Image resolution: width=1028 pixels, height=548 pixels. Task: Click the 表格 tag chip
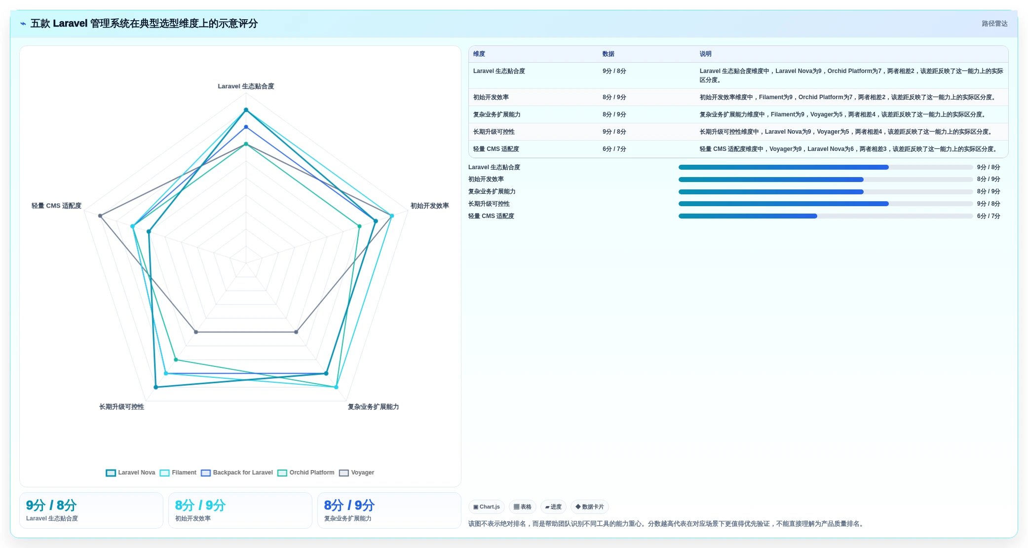[x=523, y=507]
